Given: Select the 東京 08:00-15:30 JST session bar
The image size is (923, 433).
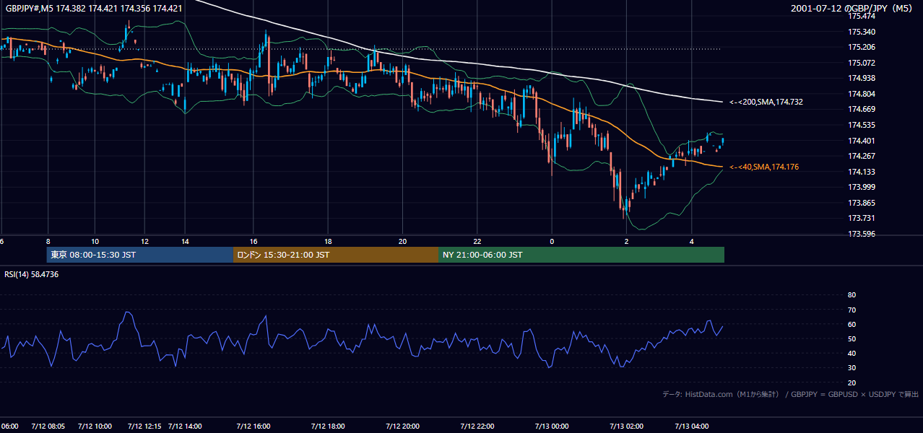Looking at the screenshot, I should coord(139,255).
